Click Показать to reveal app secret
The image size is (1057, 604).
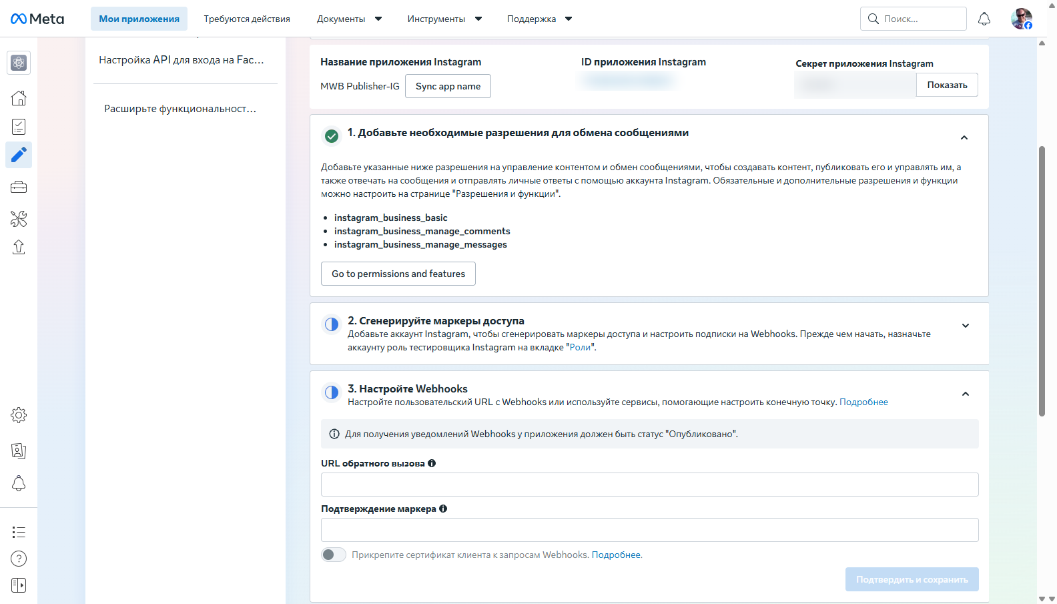[x=947, y=85]
